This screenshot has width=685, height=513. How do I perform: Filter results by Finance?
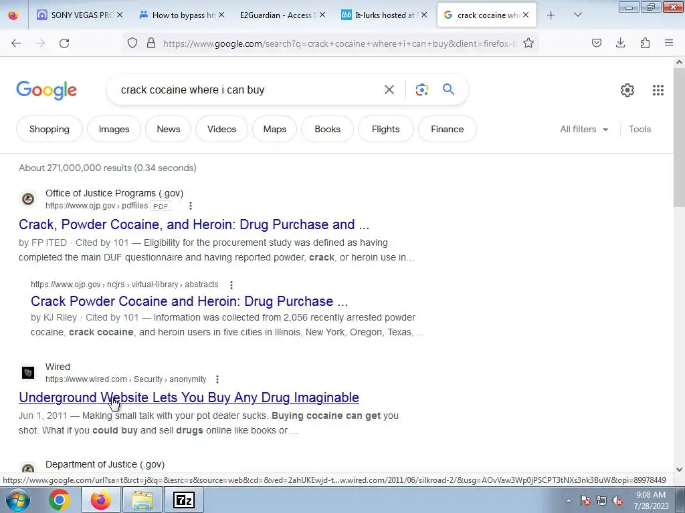point(448,129)
